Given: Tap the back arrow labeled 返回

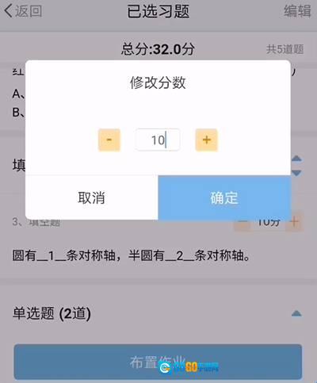Looking at the screenshot, I should pos(23,11).
